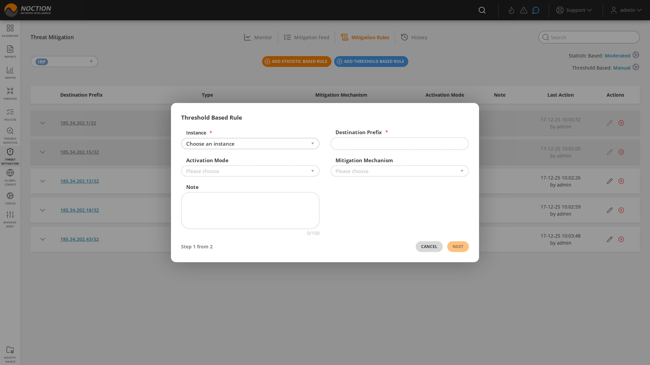Image resolution: width=650 pixels, height=365 pixels.
Task: Open the Choose an instance dropdown
Action: click(x=250, y=144)
